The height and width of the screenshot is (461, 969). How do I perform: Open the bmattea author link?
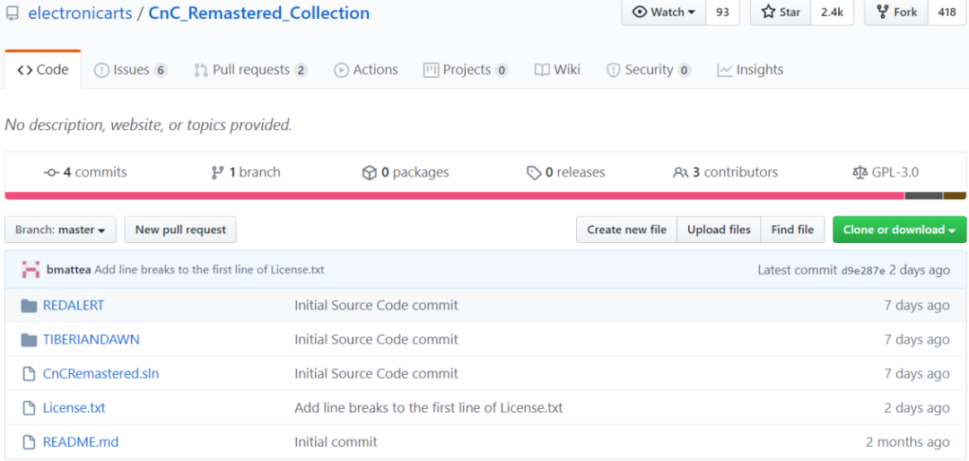coord(68,270)
